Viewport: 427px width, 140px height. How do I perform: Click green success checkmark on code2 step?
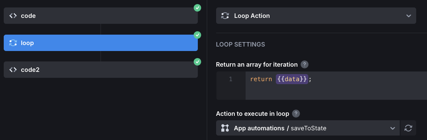click(x=197, y=62)
